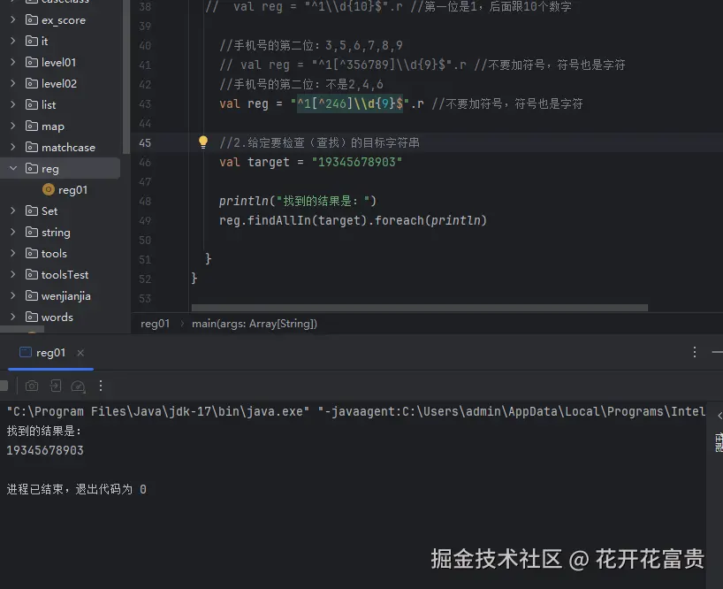
Task: Click console output line 19345678903
Action: tap(45, 450)
